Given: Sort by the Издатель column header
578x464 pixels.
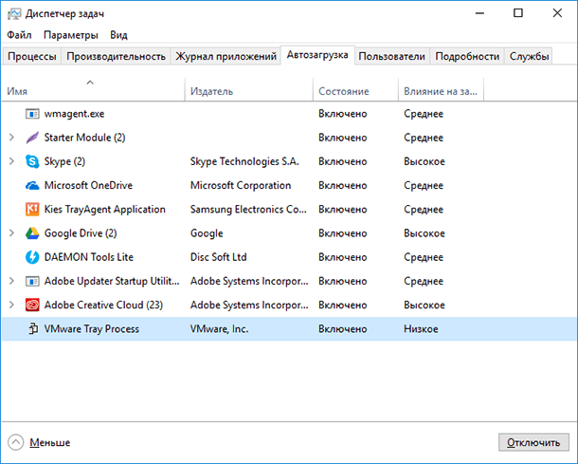Looking at the screenshot, I should tap(249, 89).
